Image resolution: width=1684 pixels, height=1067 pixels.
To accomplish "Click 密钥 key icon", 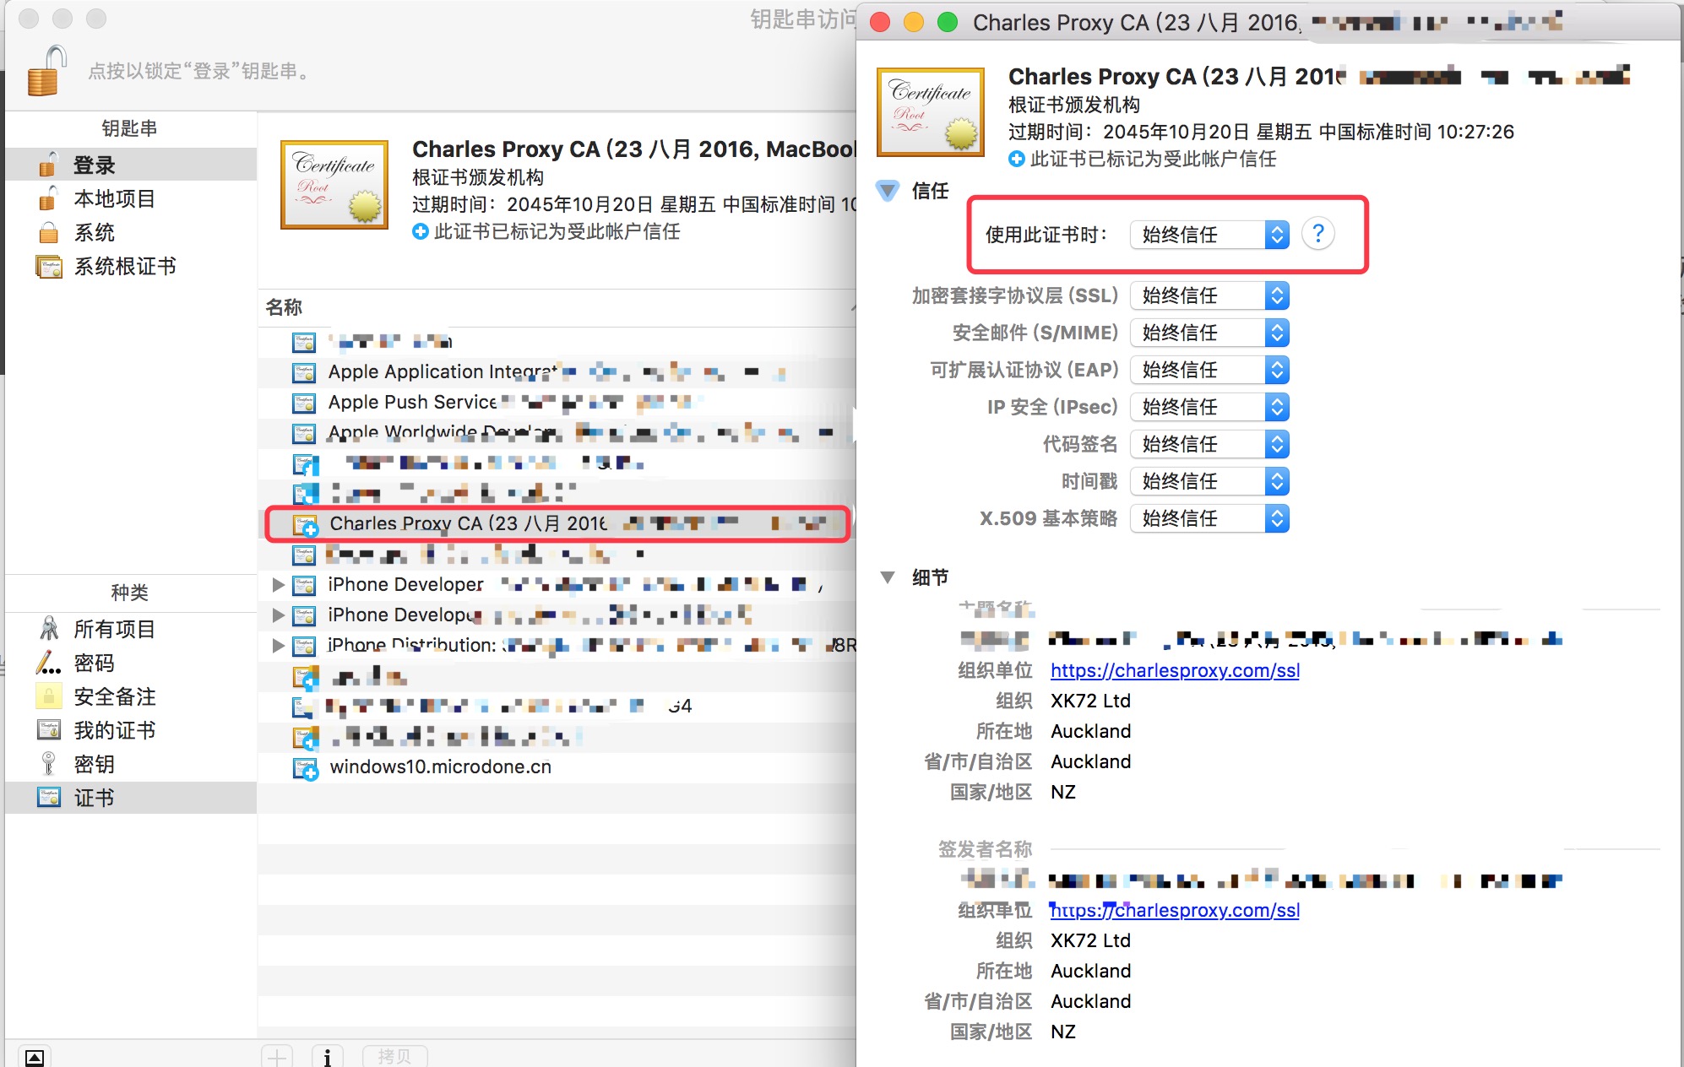I will pyautogui.click(x=49, y=764).
